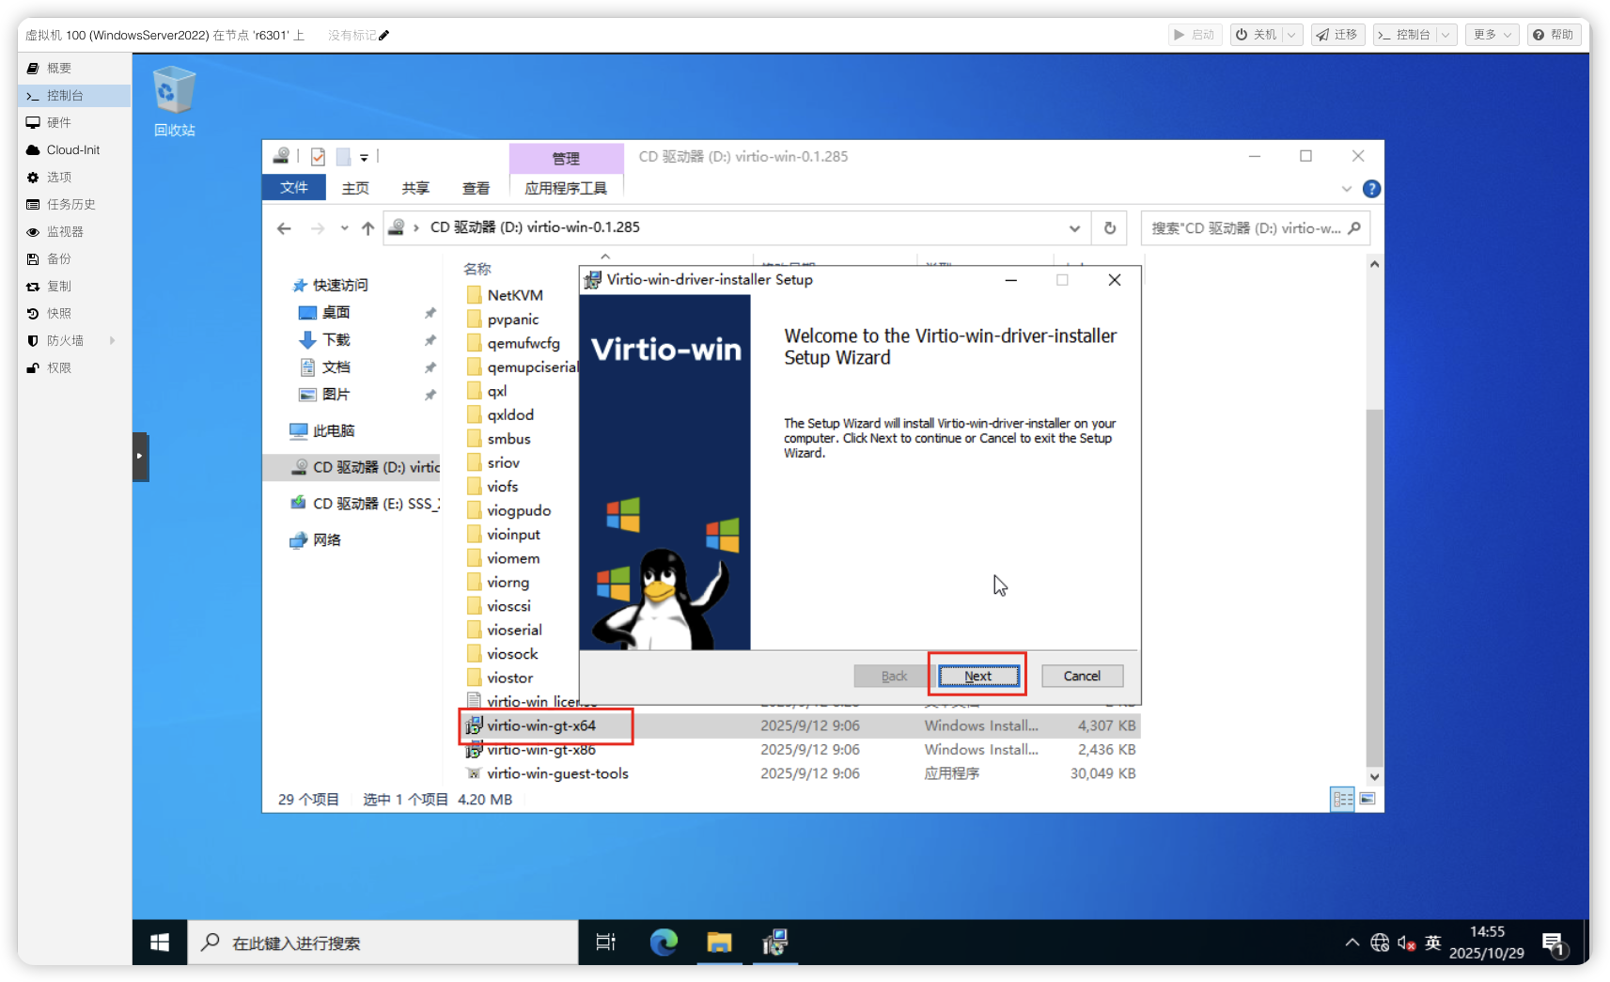
Task: Click the Explorer refresh icon
Action: 1110,228
